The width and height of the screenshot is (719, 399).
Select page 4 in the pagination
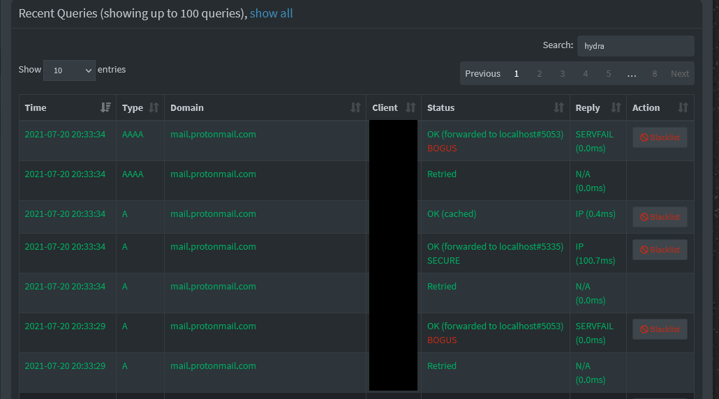585,74
